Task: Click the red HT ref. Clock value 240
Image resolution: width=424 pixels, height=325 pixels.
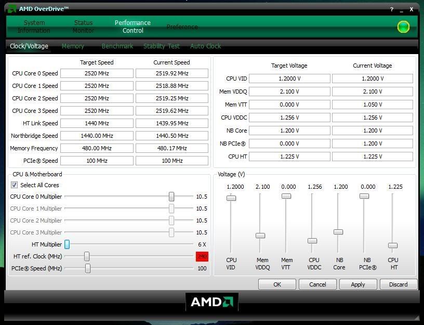Action: pos(202,256)
